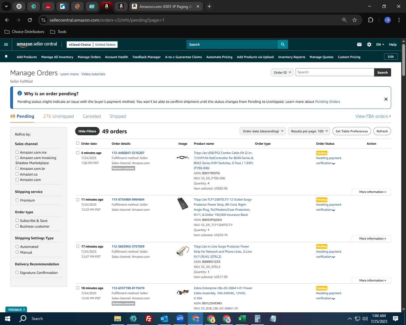Click the info icon in pending notice
406x325 pixels.
(20, 93)
